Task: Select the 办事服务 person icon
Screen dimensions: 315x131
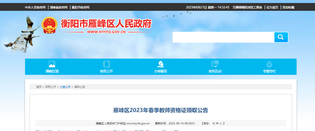Action: 161,64
